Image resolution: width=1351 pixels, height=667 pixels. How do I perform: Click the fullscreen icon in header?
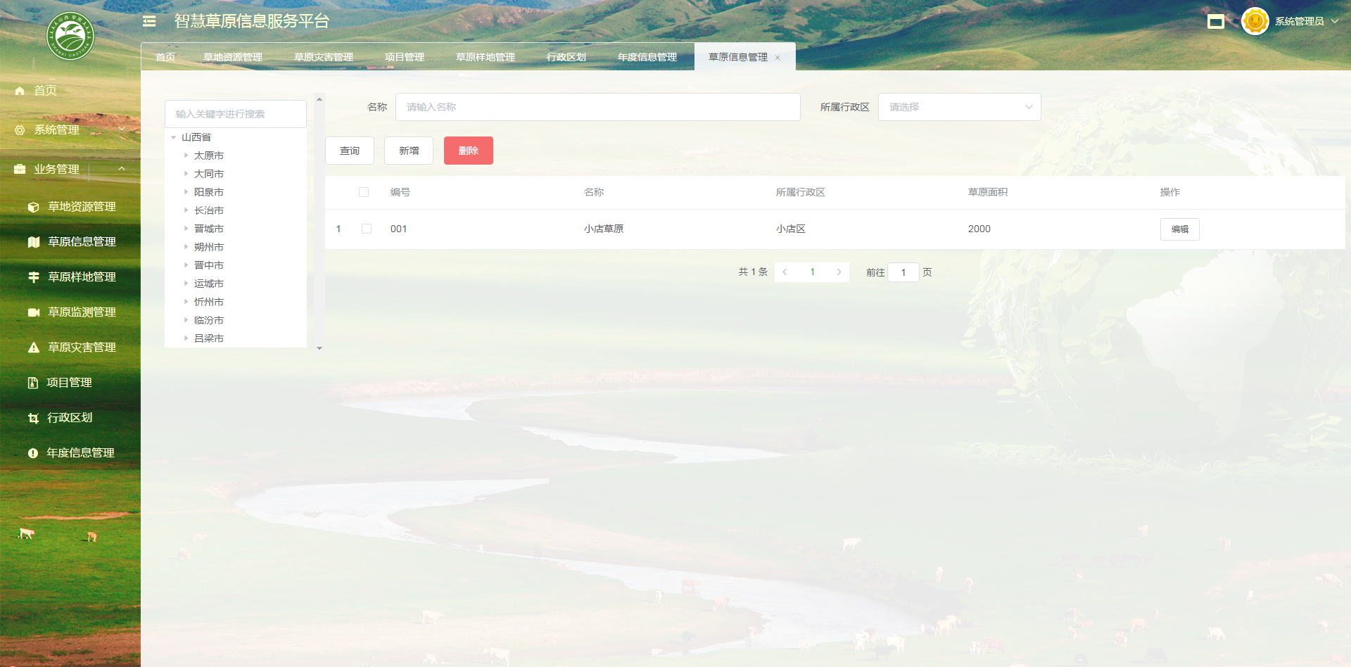point(1215,22)
